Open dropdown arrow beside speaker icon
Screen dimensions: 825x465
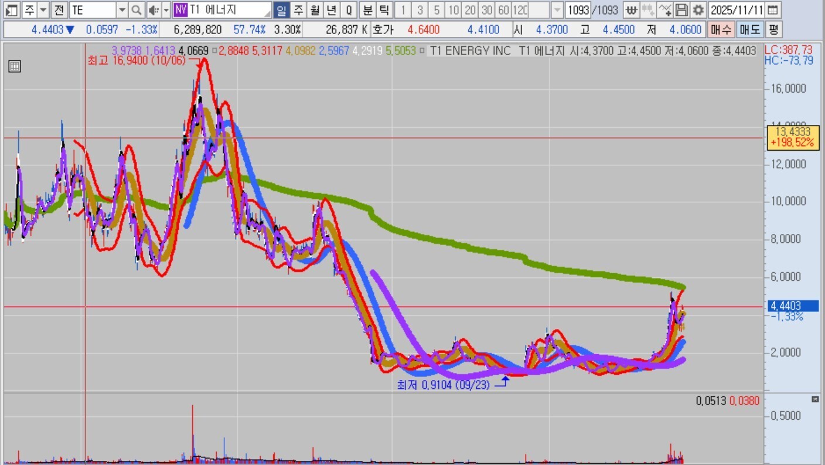click(x=166, y=10)
